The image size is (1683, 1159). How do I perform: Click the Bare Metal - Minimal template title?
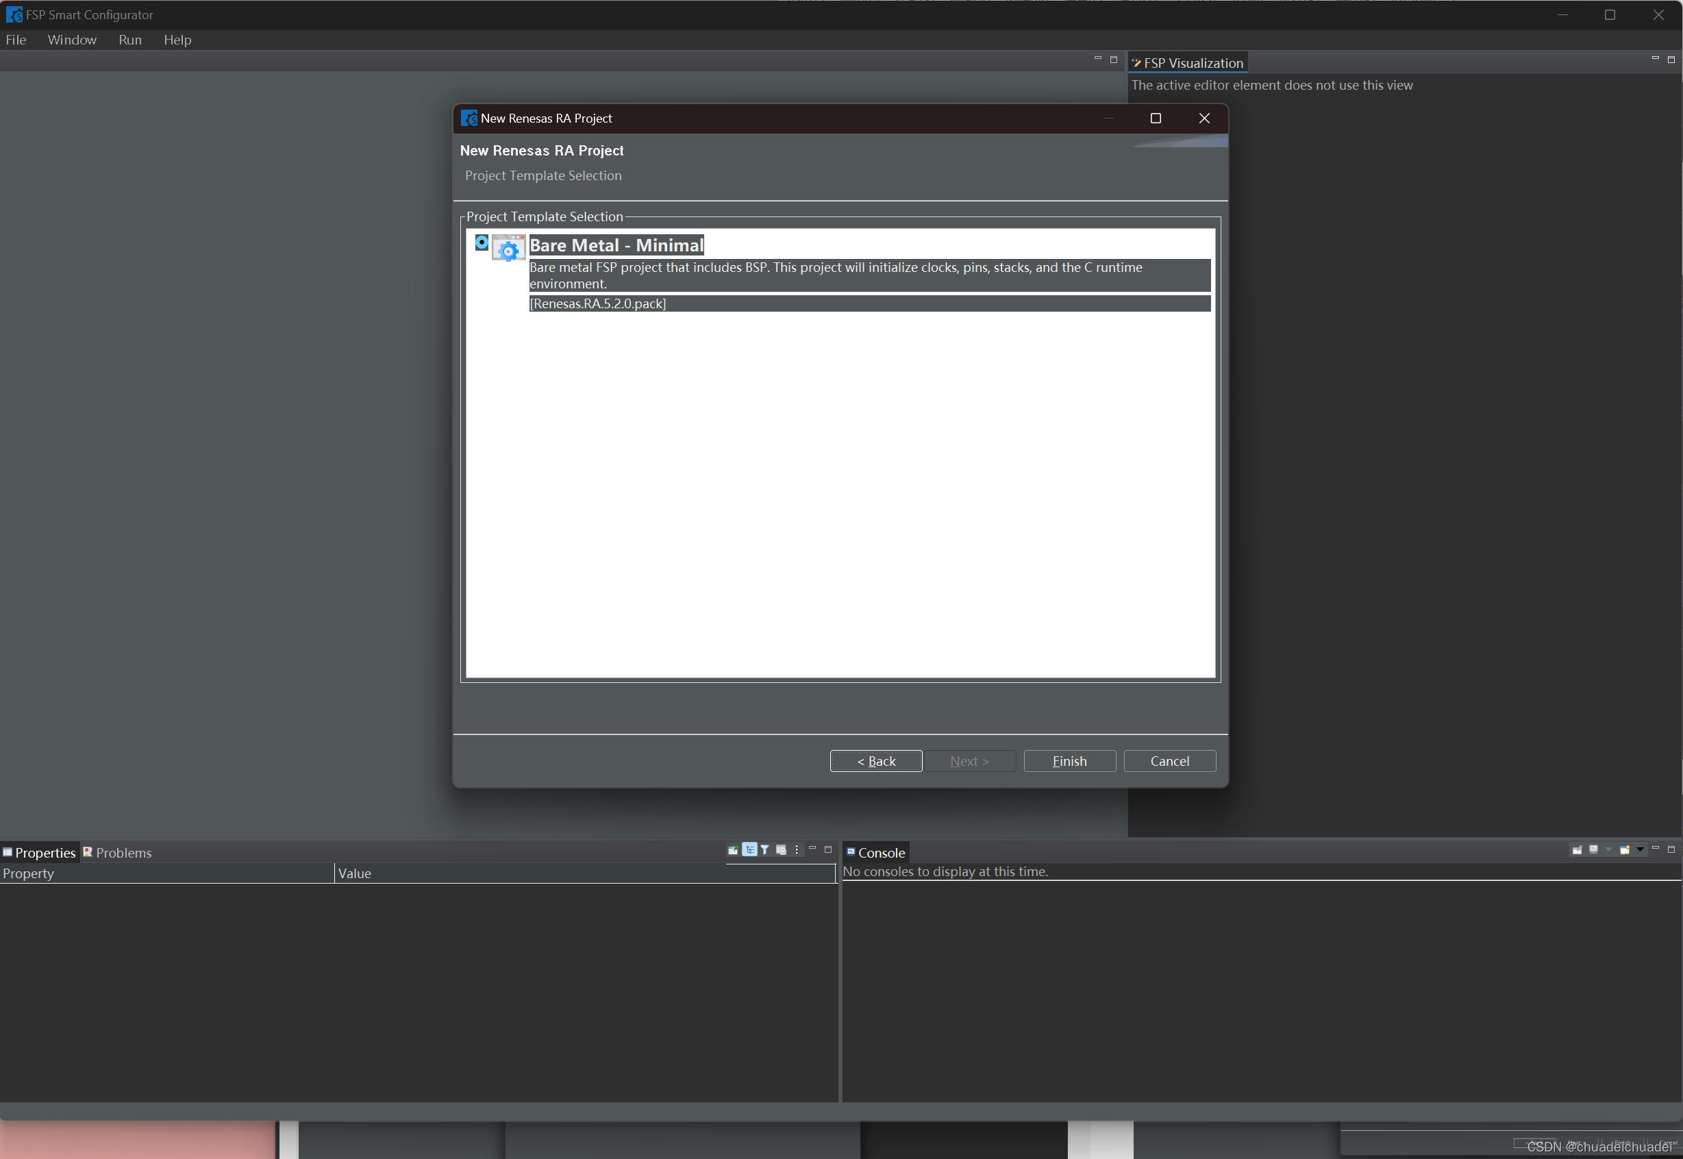(616, 245)
